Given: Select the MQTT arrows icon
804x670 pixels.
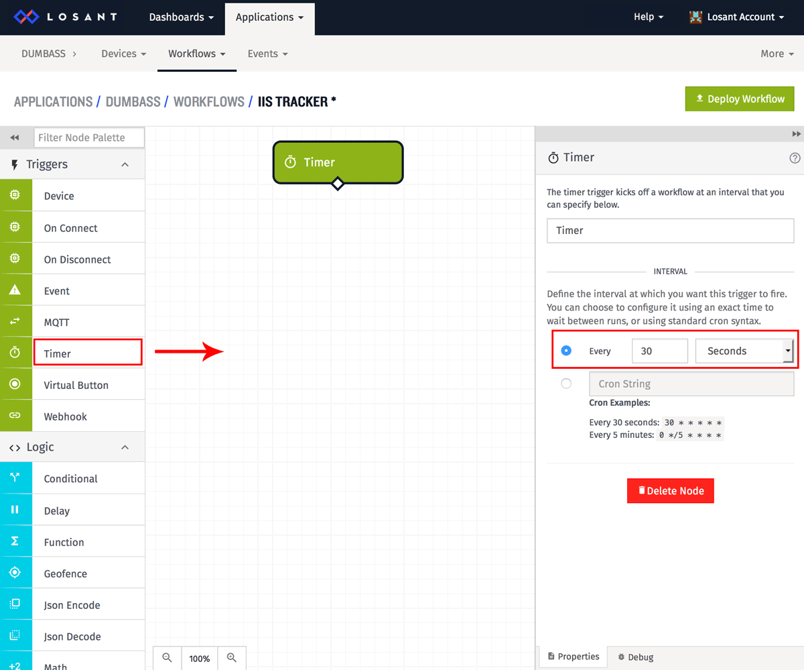Looking at the screenshot, I should coord(15,322).
